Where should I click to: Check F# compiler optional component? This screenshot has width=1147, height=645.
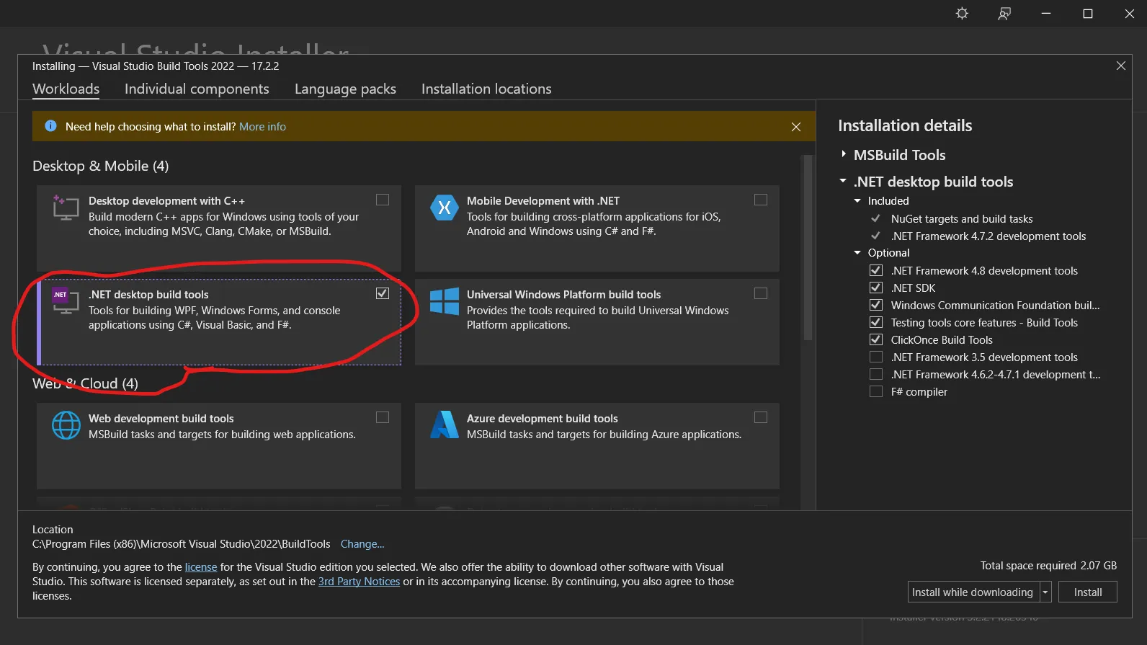click(x=876, y=391)
